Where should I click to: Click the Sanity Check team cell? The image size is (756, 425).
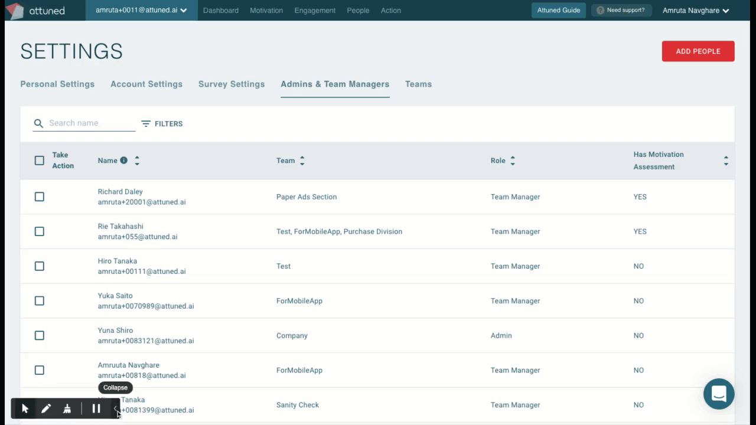298,405
